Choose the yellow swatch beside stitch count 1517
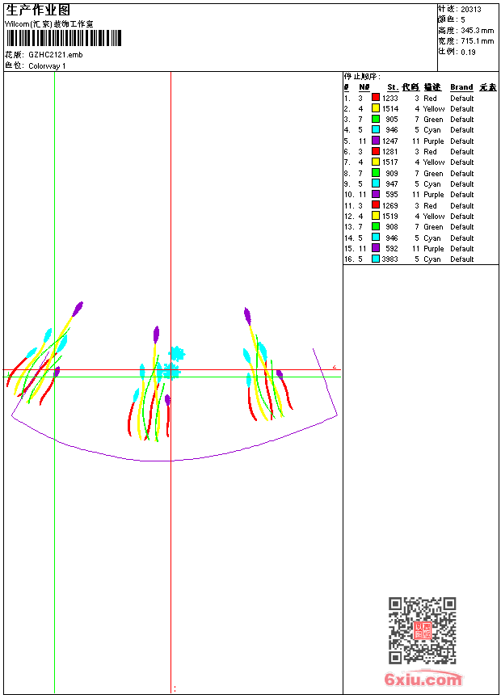 [376, 162]
